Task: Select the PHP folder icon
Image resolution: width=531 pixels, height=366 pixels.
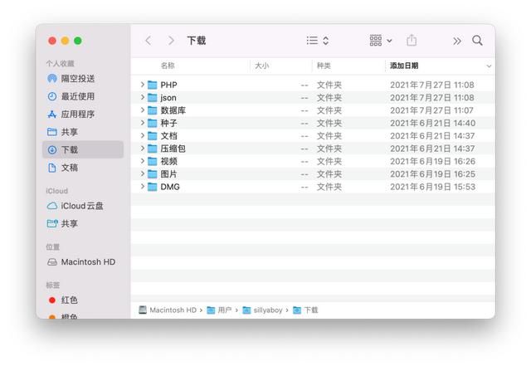Action: [x=153, y=85]
